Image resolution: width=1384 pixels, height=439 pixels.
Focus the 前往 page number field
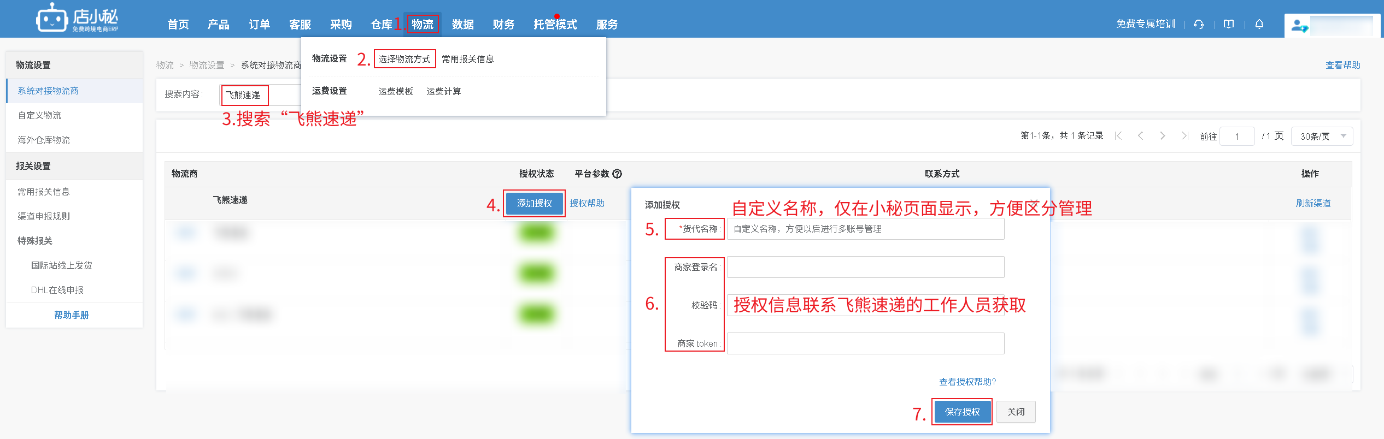click(1237, 136)
